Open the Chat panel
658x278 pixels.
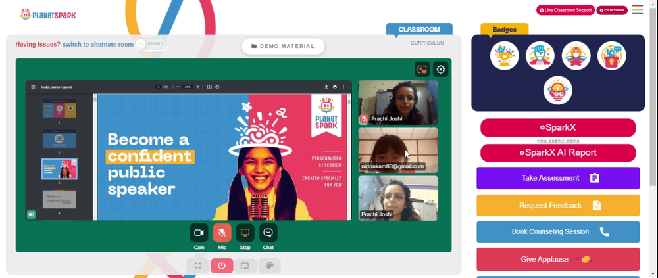point(268,233)
